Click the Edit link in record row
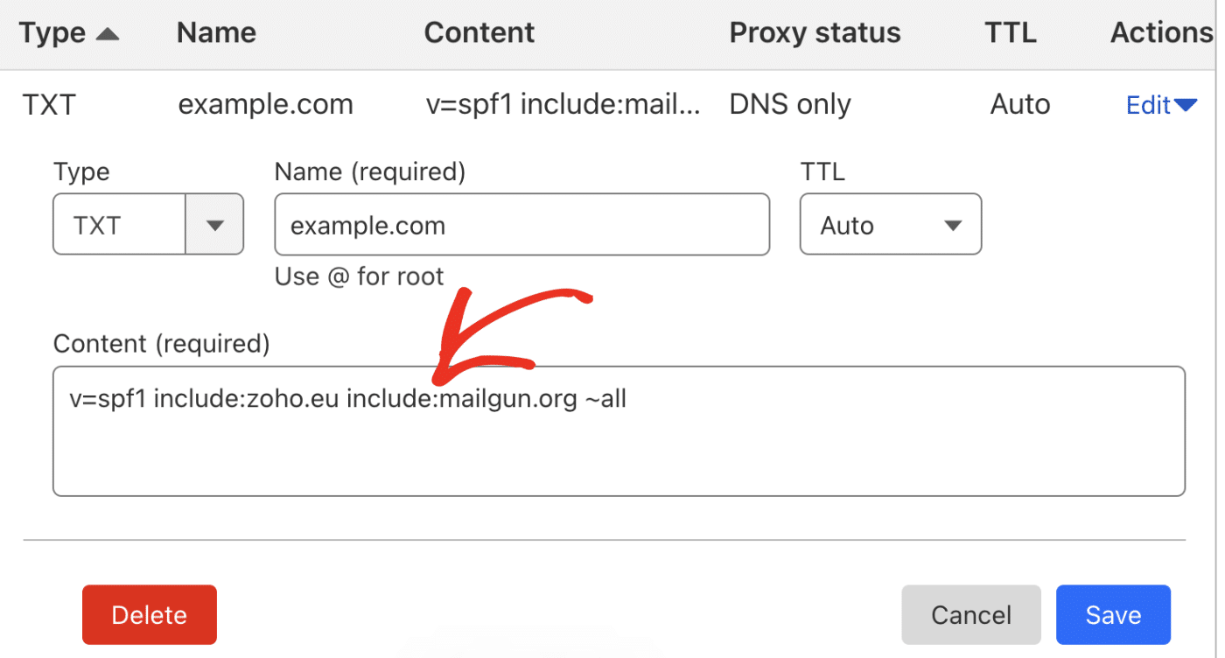 point(1148,106)
